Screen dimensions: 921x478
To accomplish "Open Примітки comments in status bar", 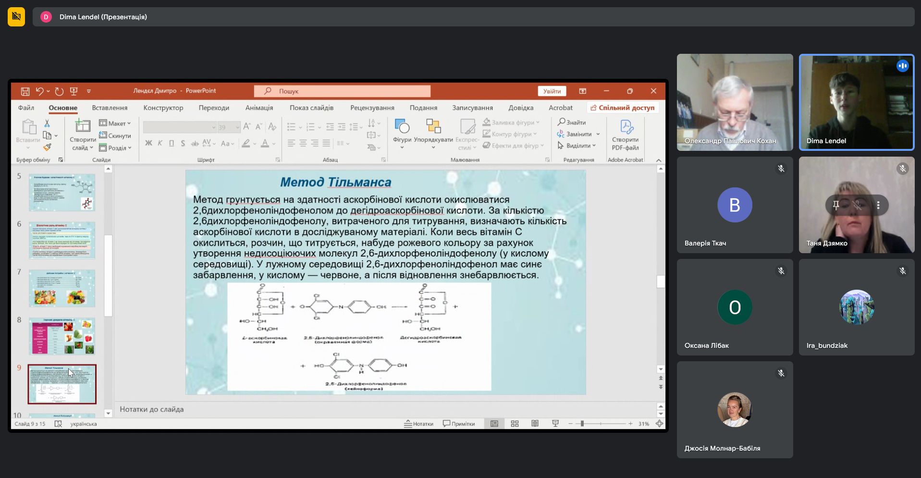I will [459, 424].
